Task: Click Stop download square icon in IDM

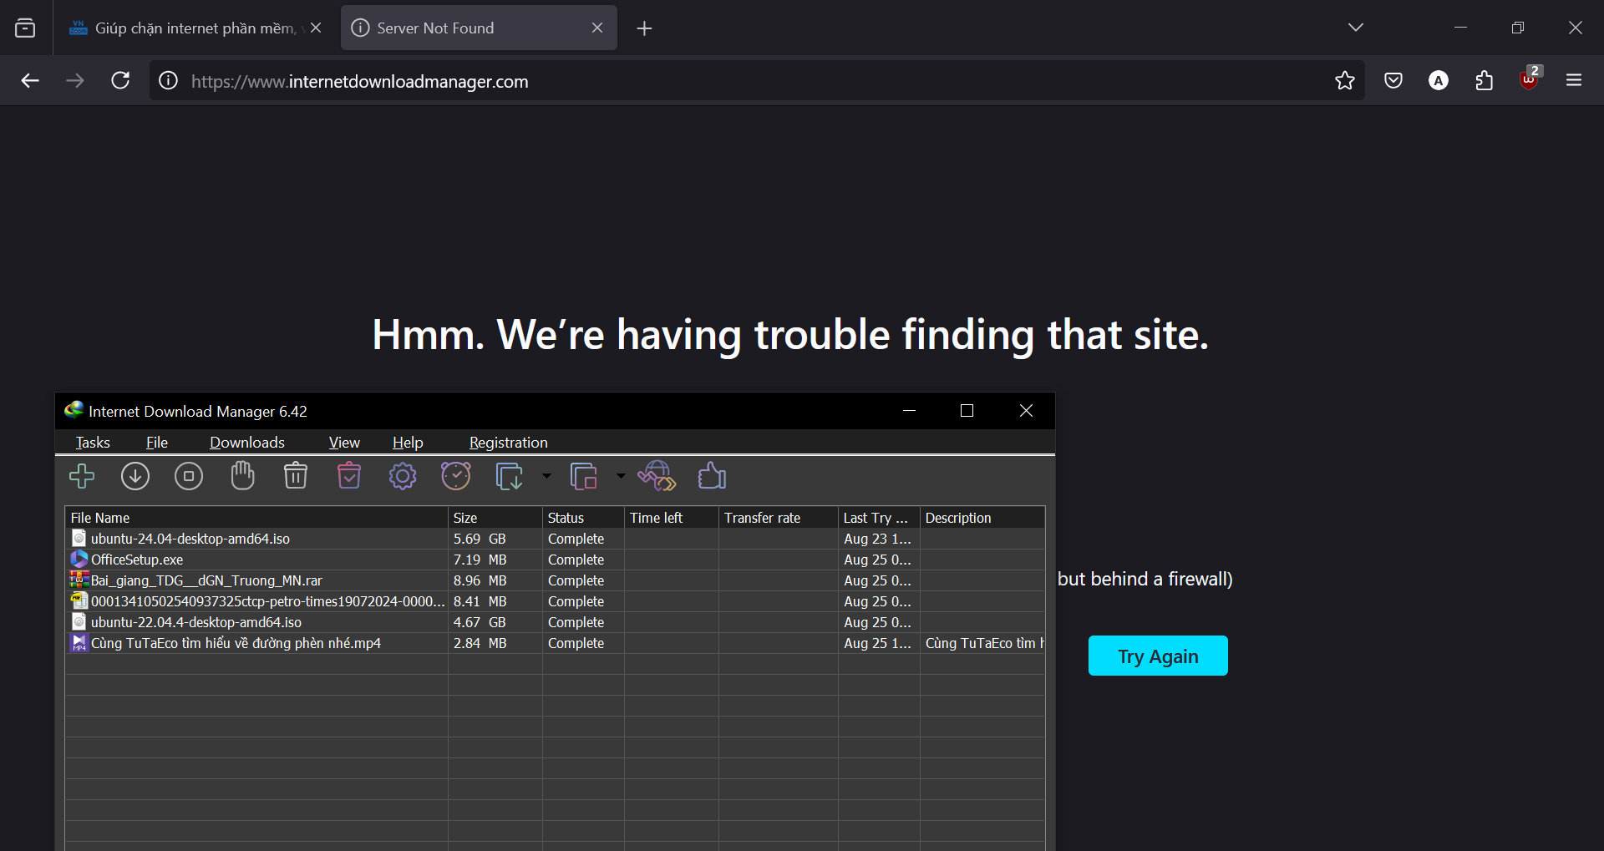Action: pos(189,477)
